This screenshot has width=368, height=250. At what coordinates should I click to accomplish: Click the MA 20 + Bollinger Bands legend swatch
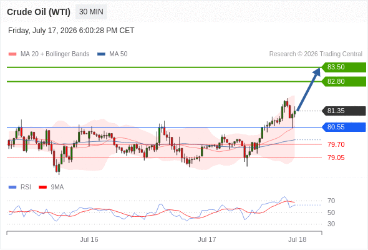pyautogui.click(x=12, y=54)
